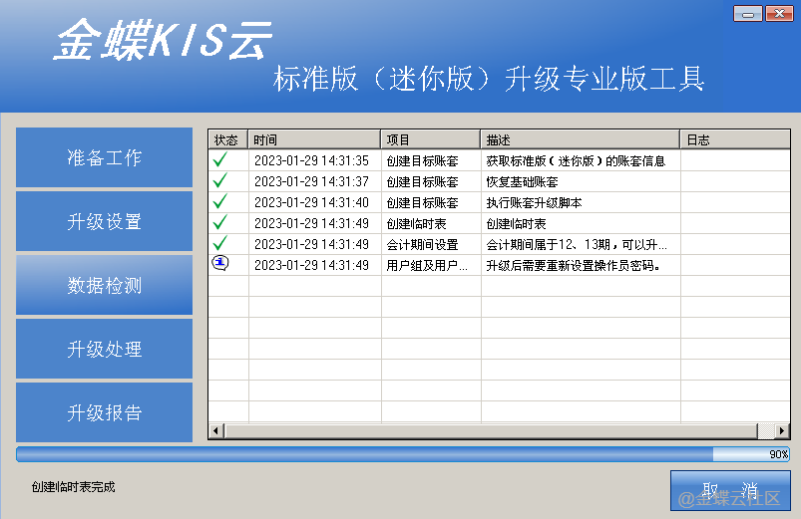Open the 升级报告 step
The image size is (801, 519).
104,412
